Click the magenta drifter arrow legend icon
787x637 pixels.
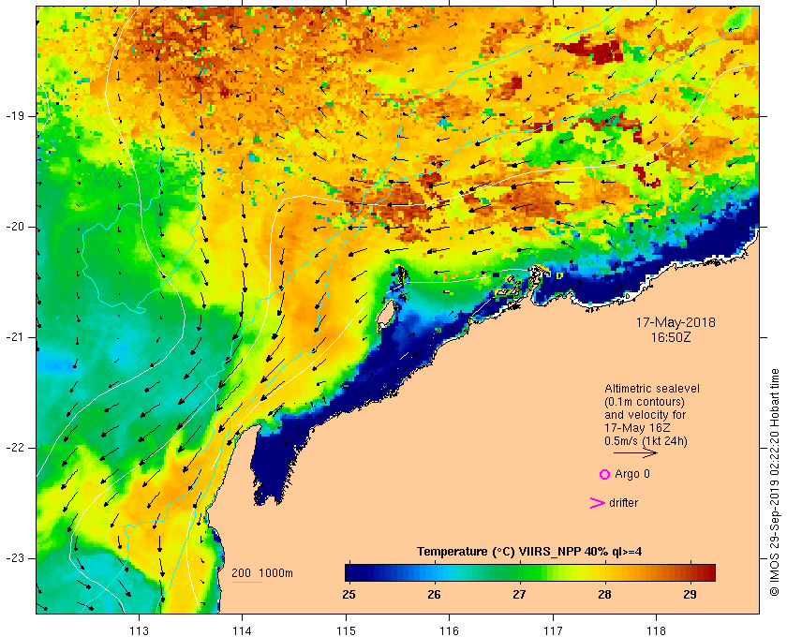[x=598, y=503]
